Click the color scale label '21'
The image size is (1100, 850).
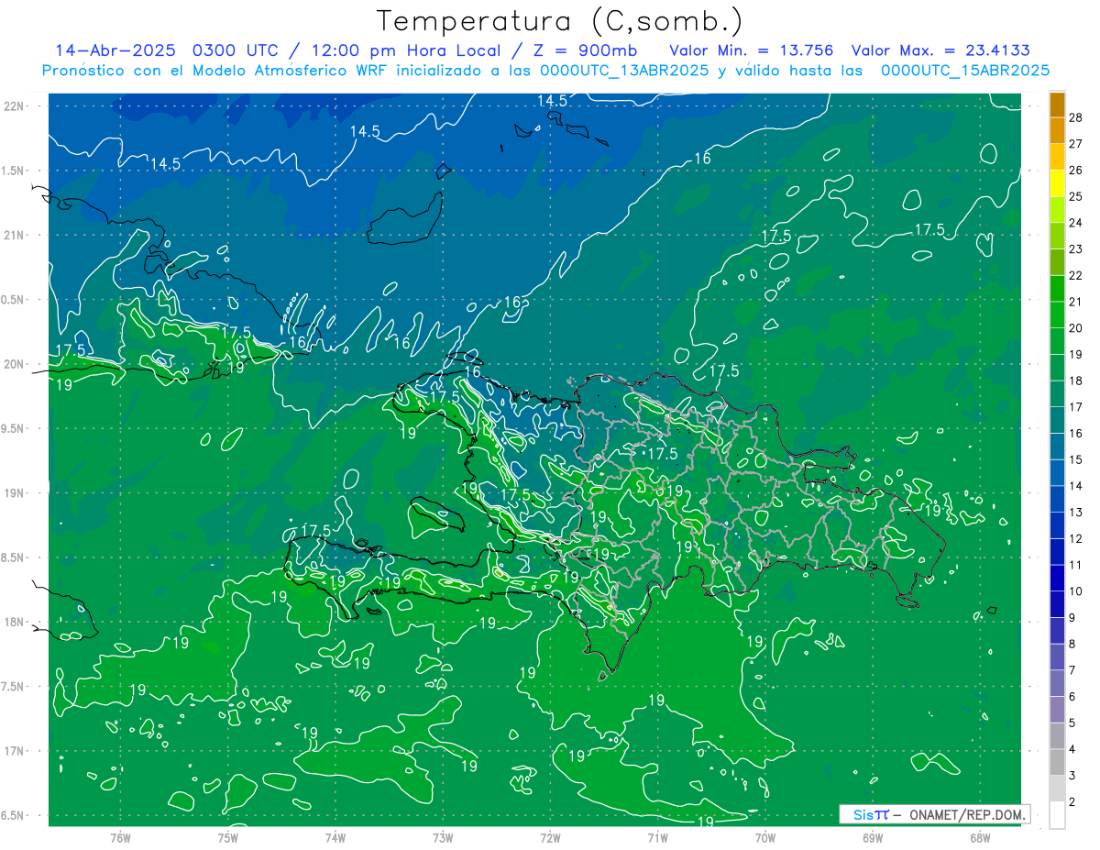pyautogui.click(x=1076, y=302)
